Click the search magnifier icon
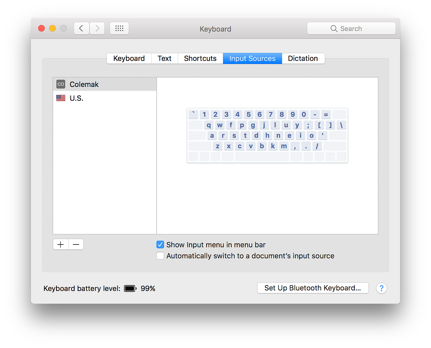431x348 pixels. 333,28
